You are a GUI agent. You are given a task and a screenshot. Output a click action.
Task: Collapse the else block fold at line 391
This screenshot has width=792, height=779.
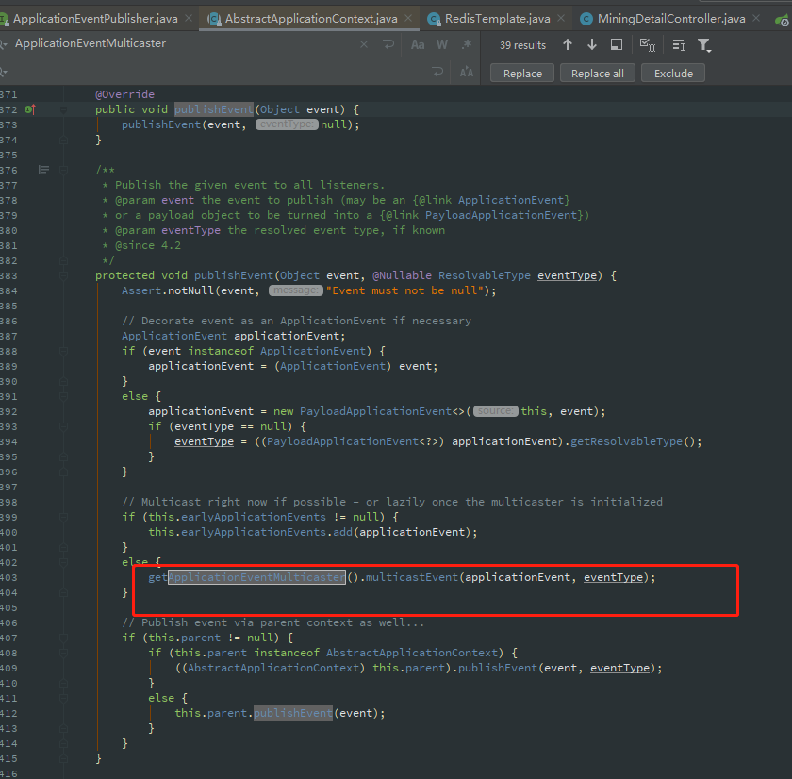coord(64,396)
